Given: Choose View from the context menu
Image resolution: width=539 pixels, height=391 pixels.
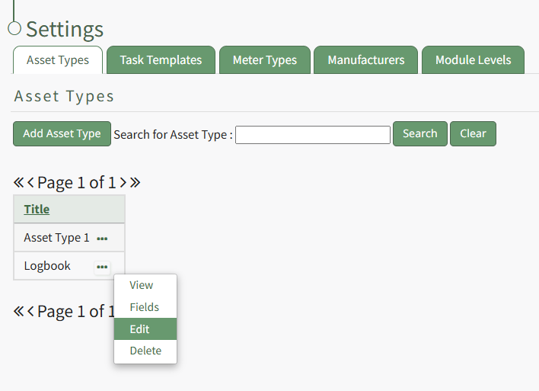Looking at the screenshot, I should pos(142,285).
